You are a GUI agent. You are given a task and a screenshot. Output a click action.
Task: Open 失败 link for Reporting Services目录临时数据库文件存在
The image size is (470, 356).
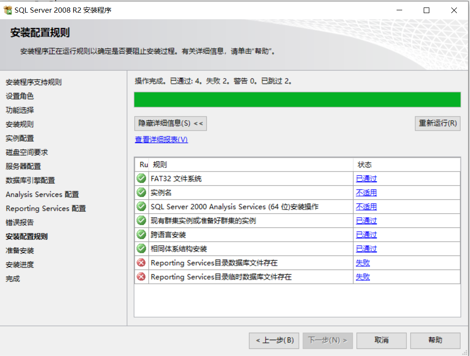[363, 277]
